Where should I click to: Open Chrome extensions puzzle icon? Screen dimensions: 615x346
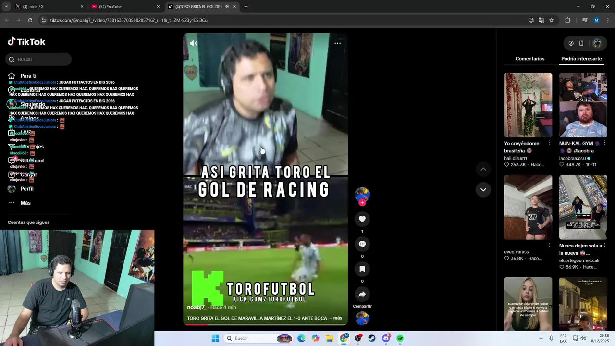(568, 20)
